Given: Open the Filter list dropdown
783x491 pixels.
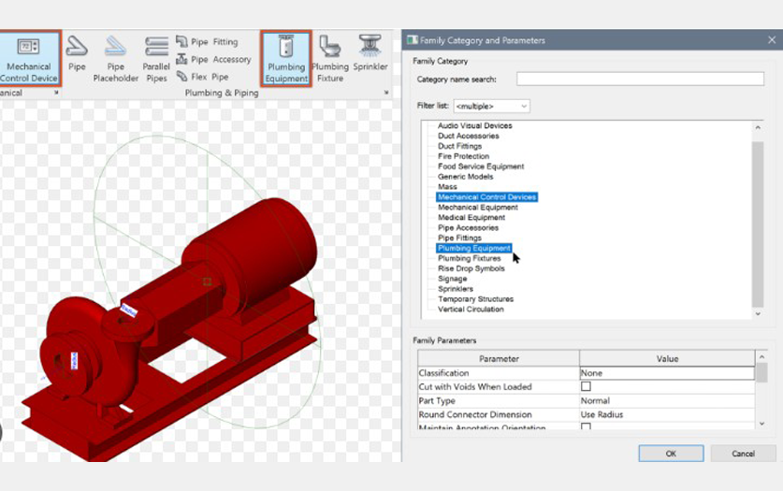Looking at the screenshot, I should tap(491, 107).
